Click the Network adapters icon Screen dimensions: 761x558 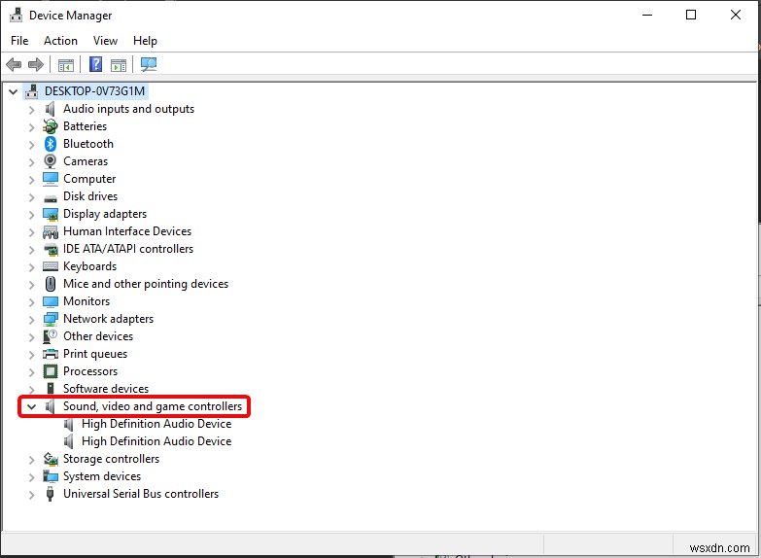[x=51, y=319]
